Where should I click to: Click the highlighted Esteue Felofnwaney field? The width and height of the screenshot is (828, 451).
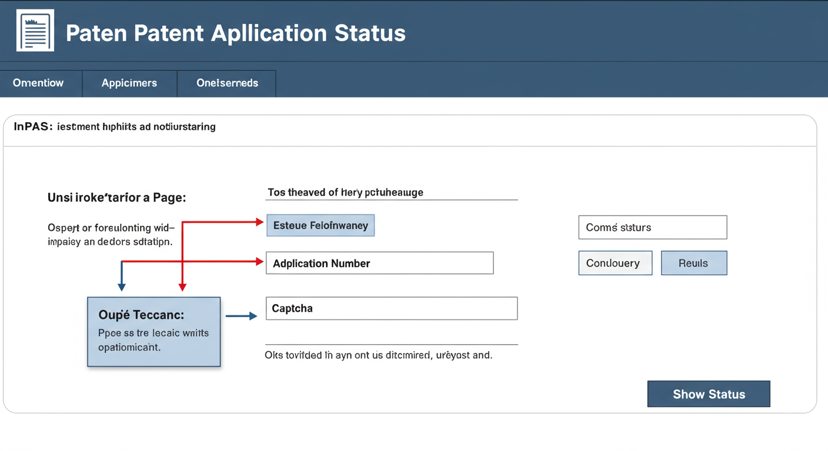click(320, 225)
